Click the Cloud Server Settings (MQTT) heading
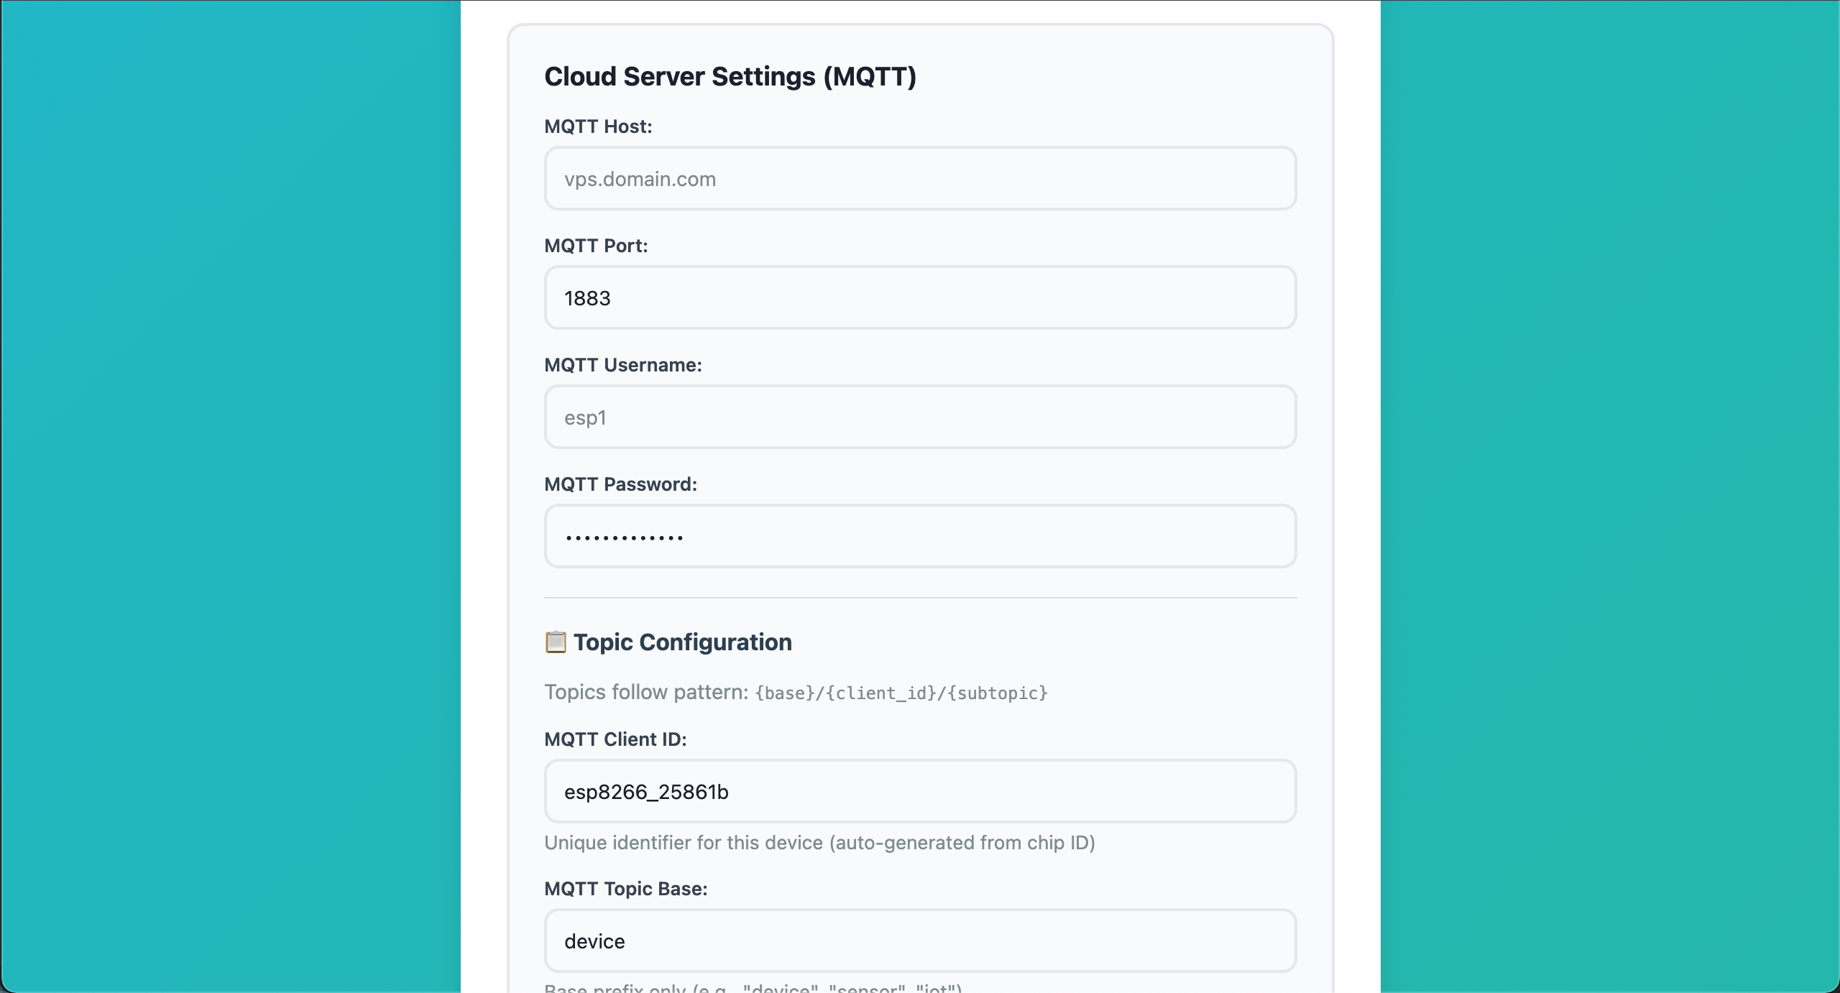1840x993 pixels. (730, 76)
